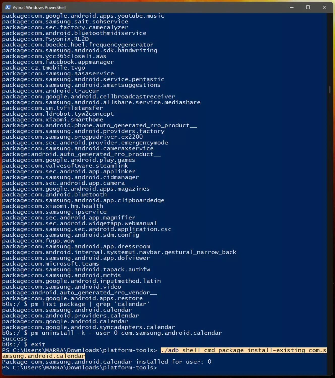Image resolution: width=335 pixels, height=378 pixels.
Task: Click the line package:com.google.android.apps.youtube.music
Action: click(83, 16)
